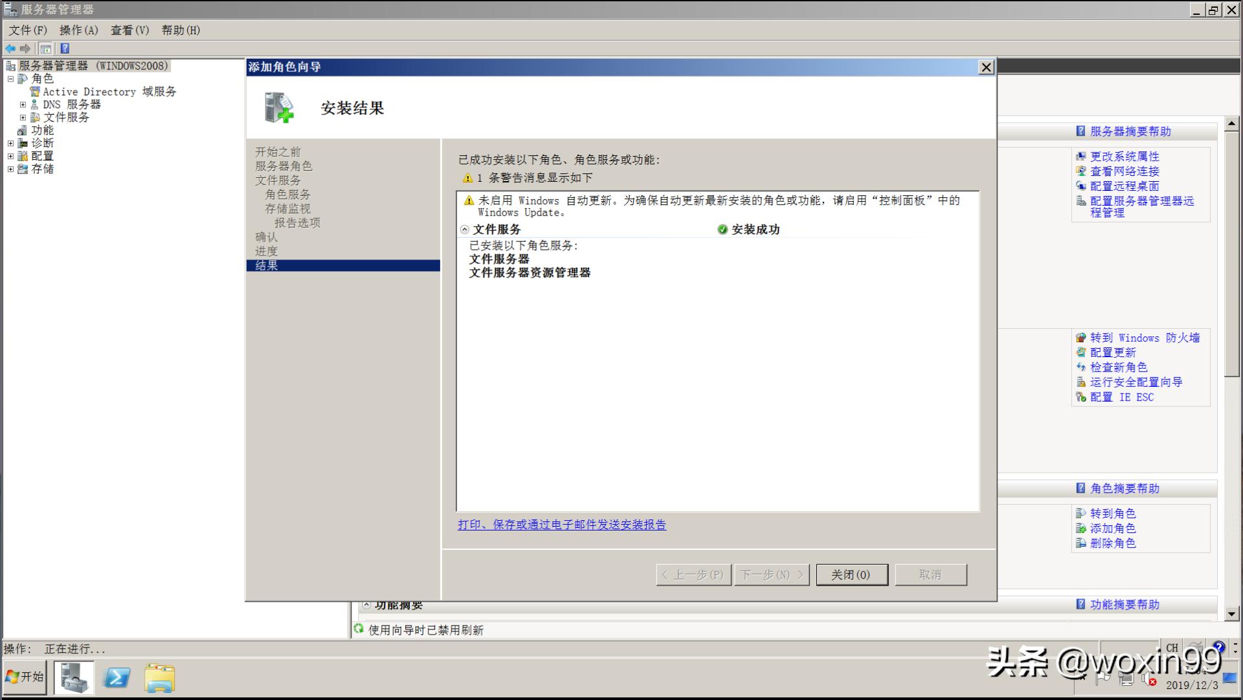
Task: Expand the 存储 tree node
Action: pos(10,169)
